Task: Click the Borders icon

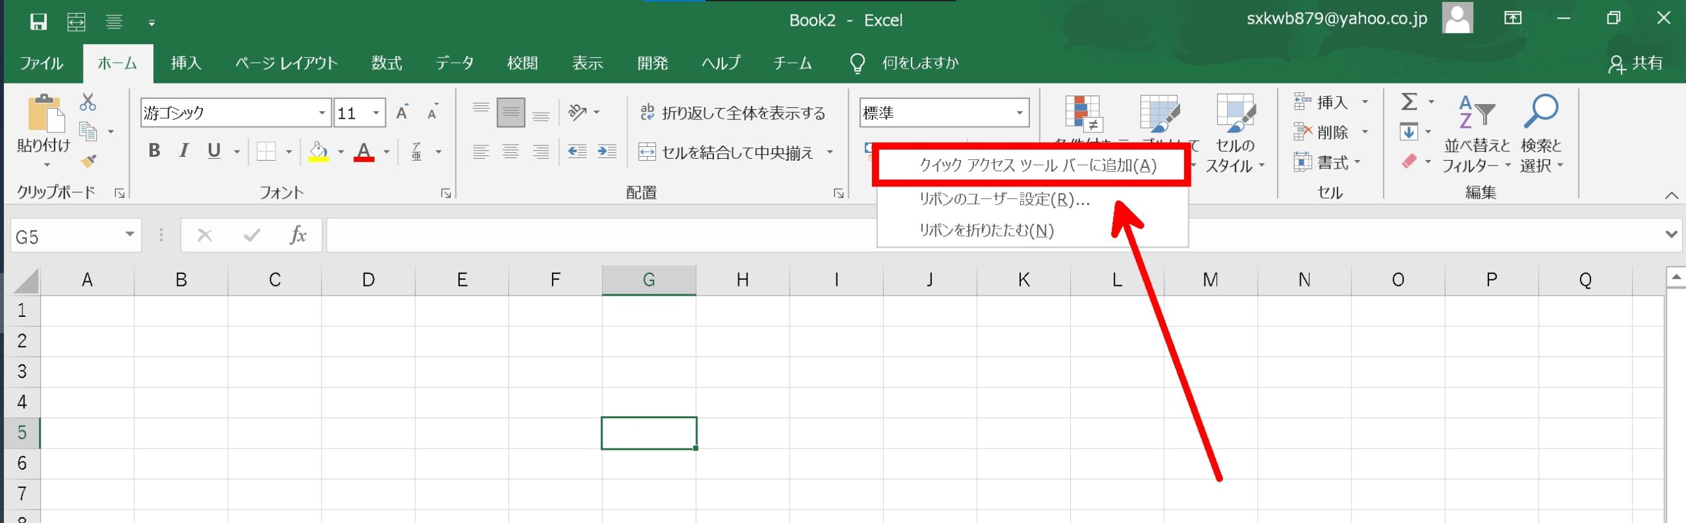Action: click(266, 151)
